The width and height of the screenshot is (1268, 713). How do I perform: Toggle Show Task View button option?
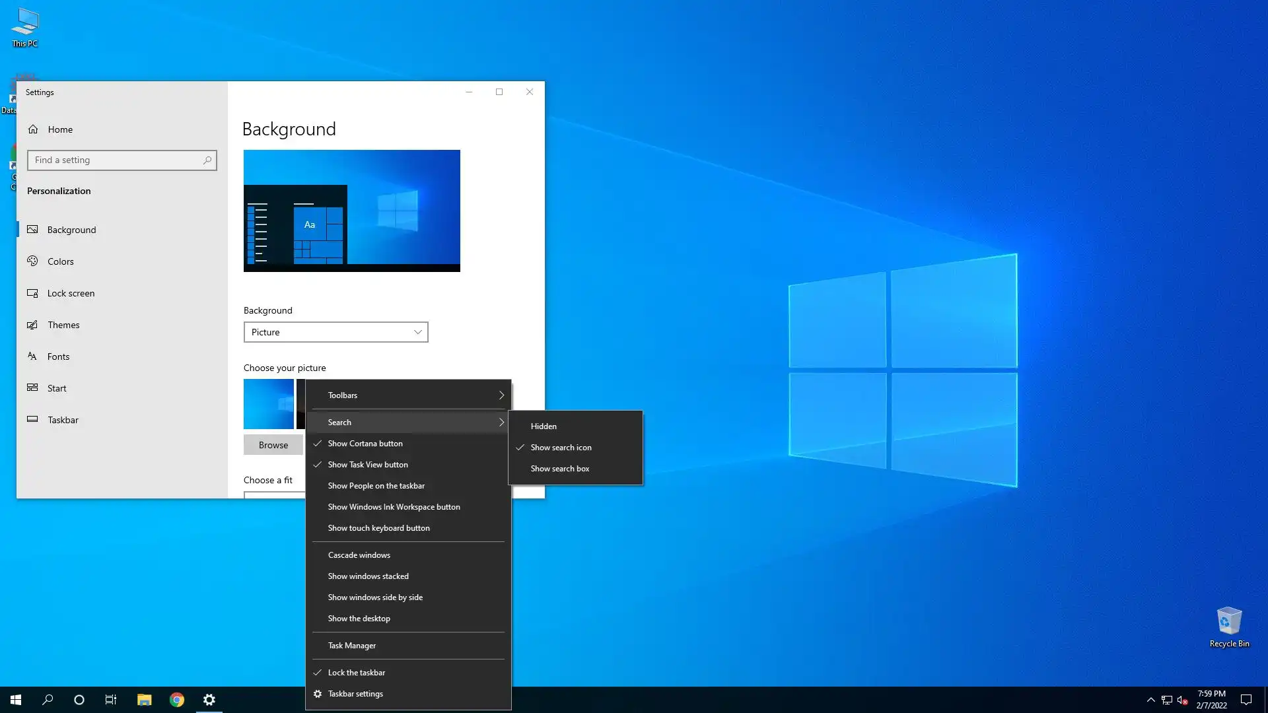tap(368, 465)
